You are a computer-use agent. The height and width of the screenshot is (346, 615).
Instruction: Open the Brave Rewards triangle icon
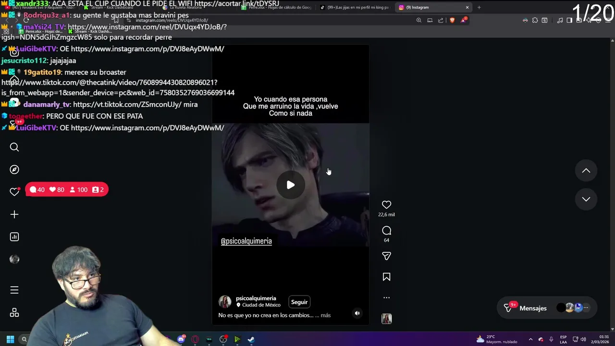click(x=464, y=20)
